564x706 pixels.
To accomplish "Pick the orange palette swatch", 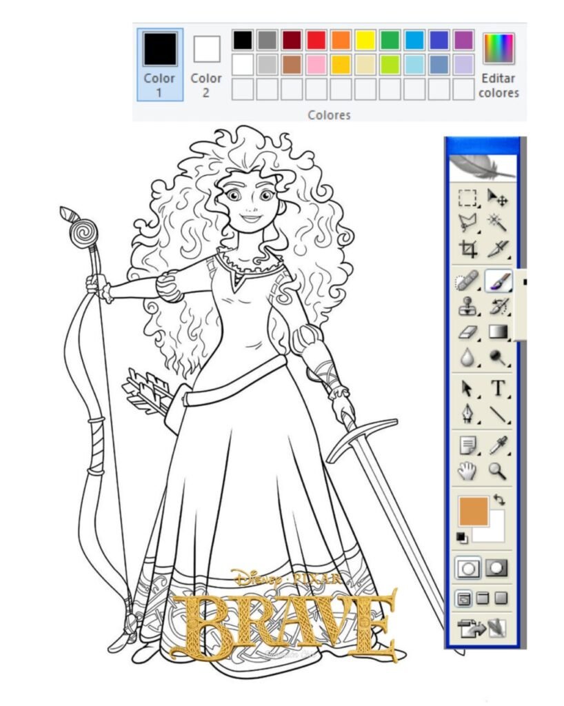I will 341,40.
